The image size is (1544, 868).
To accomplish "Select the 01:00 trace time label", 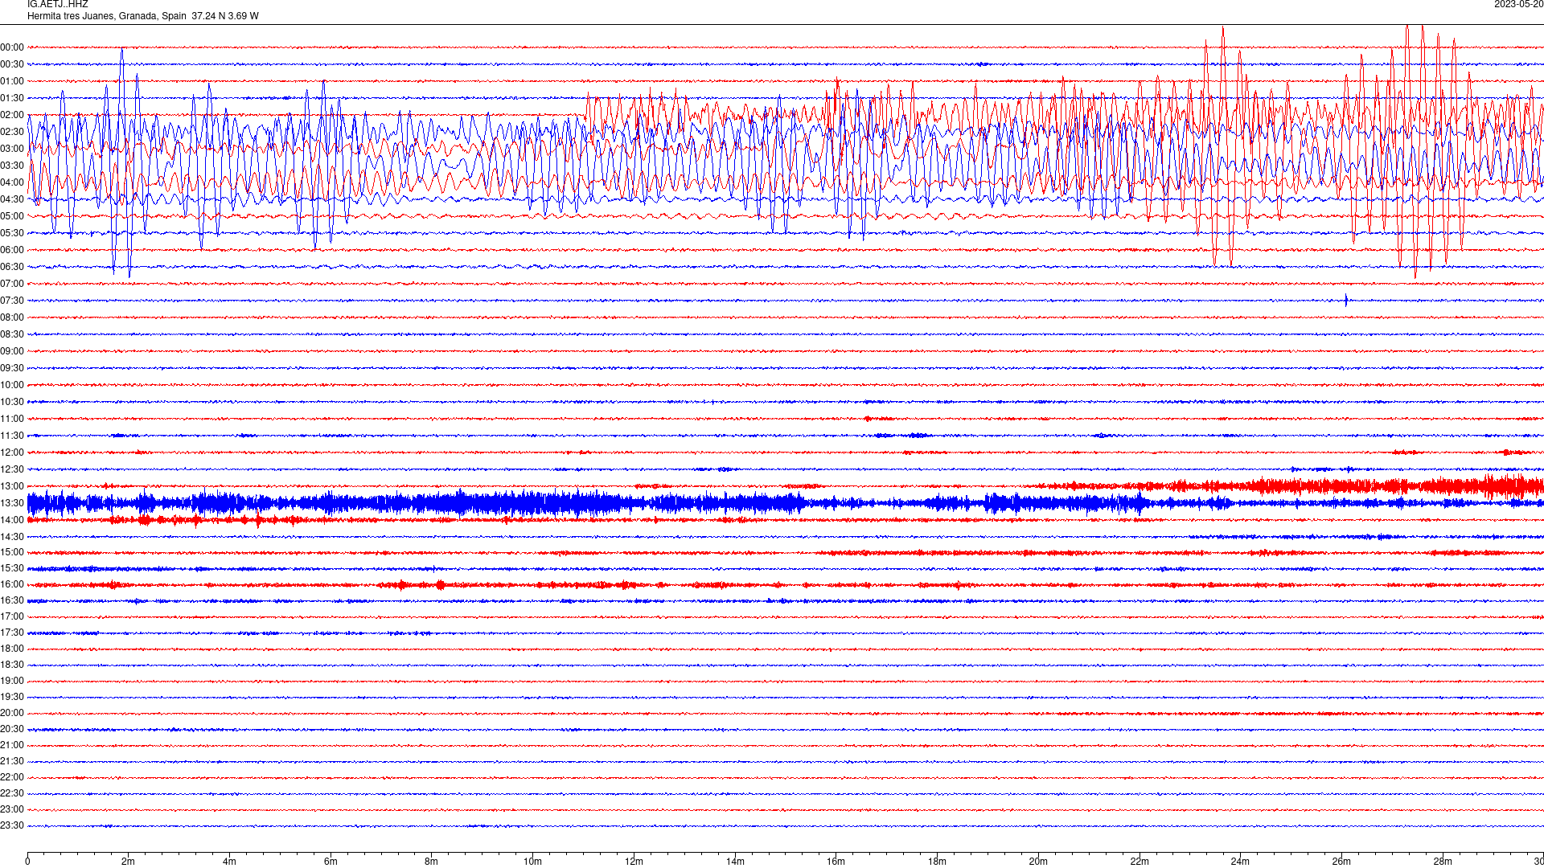I will 12,81.
